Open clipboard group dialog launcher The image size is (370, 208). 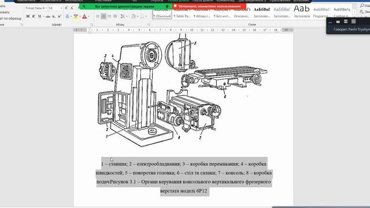[x=21, y=24]
